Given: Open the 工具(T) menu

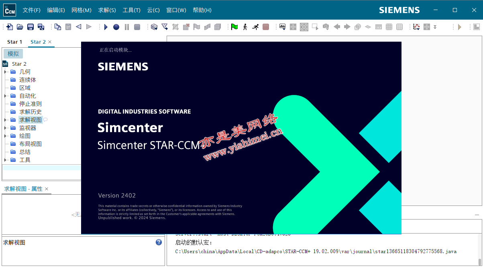Looking at the screenshot, I should (x=132, y=10).
